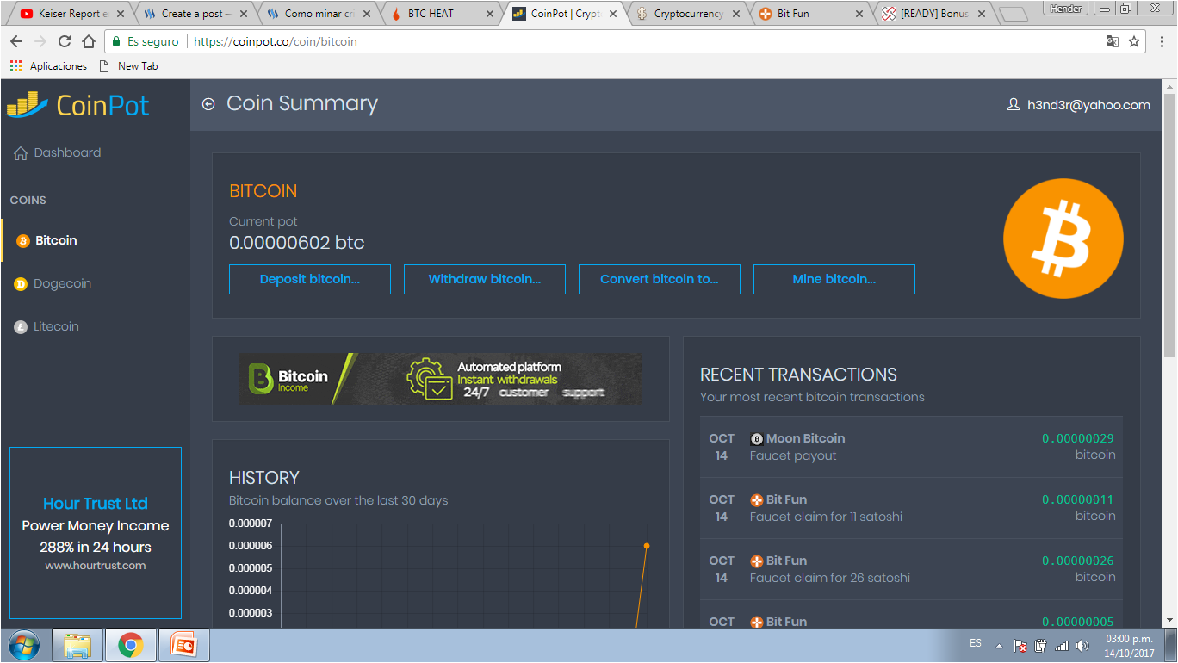Click the Convert bitcoin to button
1178x663 pixels.
point(660,279)
